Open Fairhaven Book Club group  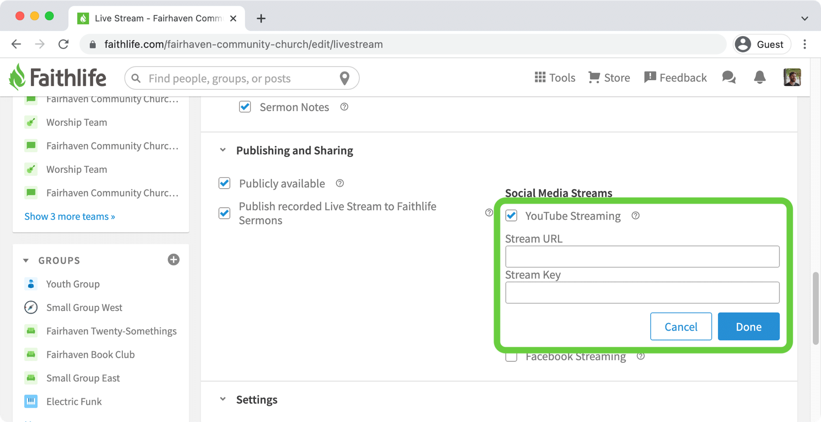[x=90, y=355]
